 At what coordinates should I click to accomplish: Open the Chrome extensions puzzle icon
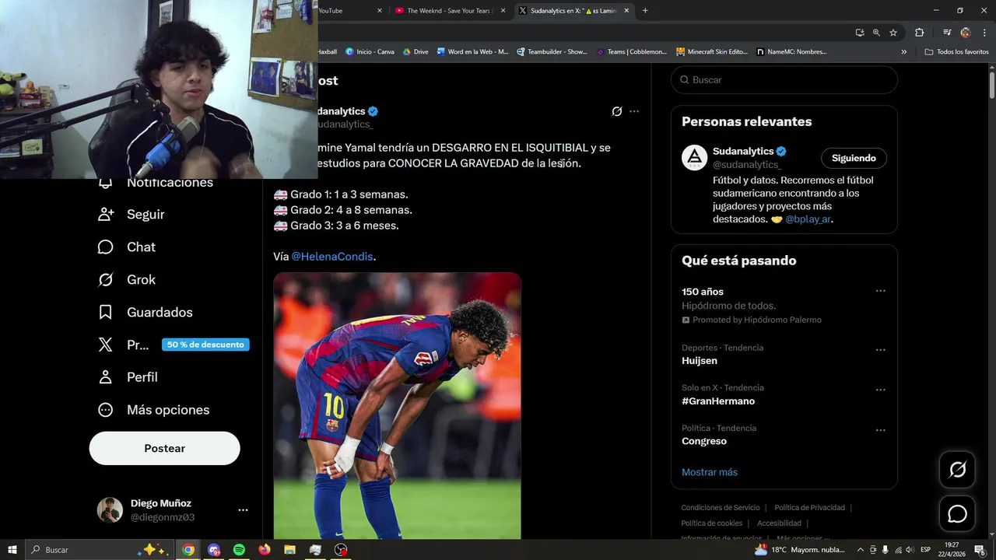920,33
